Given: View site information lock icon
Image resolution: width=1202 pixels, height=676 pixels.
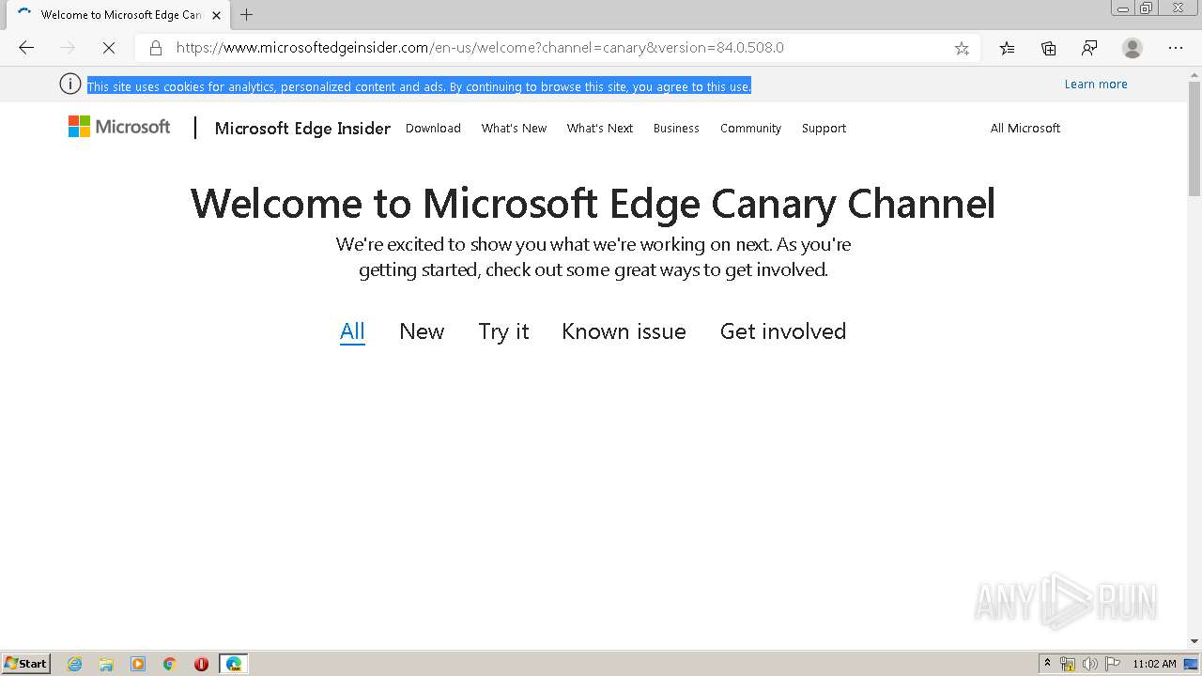Looking at the screenshot, I should 156,48.
